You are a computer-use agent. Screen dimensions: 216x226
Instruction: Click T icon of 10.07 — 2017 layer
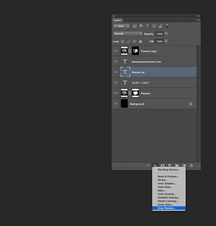pyautogui.click(x=125, y=82)
